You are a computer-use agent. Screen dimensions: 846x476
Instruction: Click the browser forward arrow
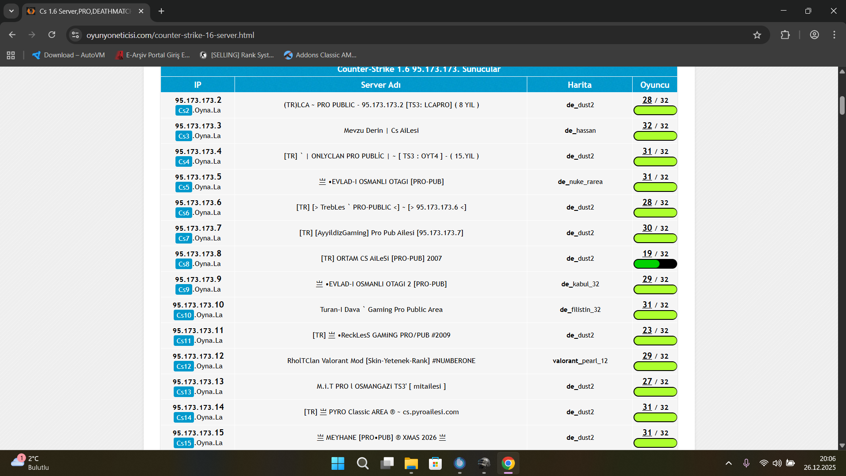coord(32,35)
